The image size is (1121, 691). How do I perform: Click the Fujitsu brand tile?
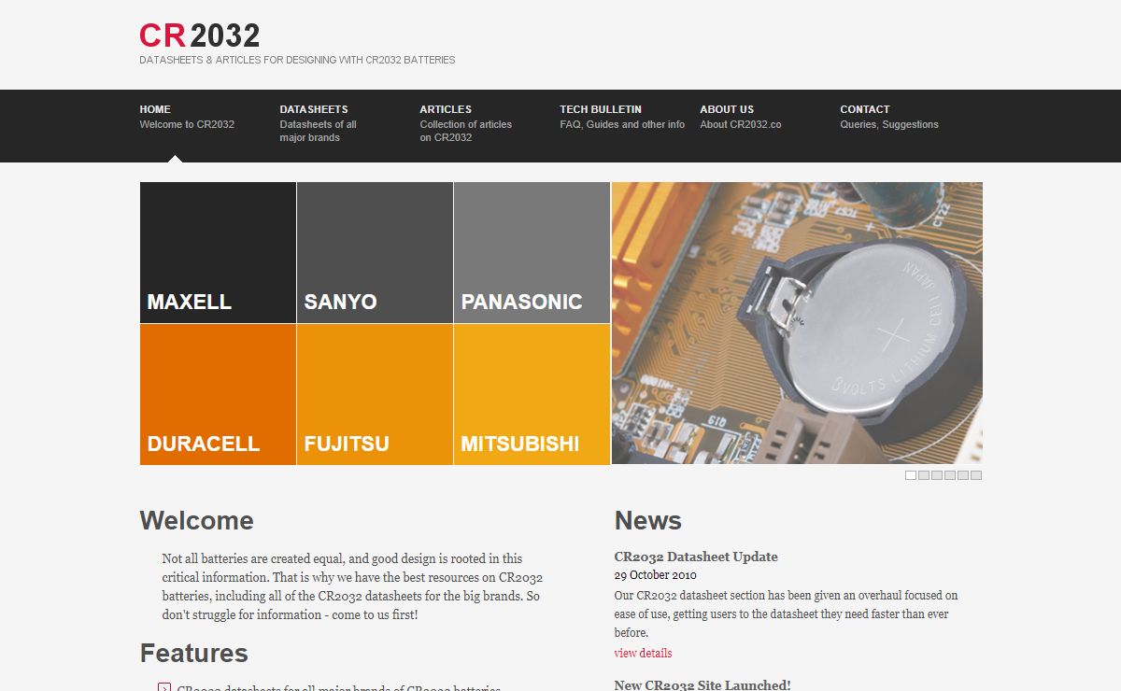click(375, 394)
